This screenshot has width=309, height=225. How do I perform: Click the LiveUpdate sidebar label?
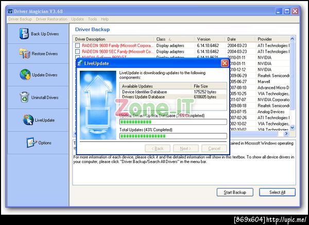pyautogui.click(x=45, y=120)
